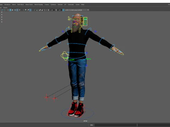
Task: Toggle Screen Space Ambient Occlusion bulb icon
Action: pyautogui.click(x=25, y=10)
